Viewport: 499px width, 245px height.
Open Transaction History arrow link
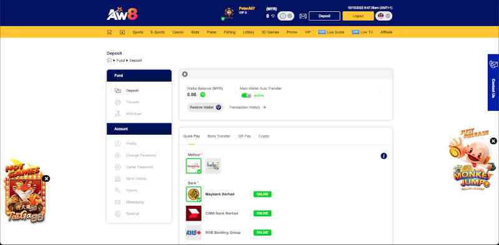coord(248,108)
